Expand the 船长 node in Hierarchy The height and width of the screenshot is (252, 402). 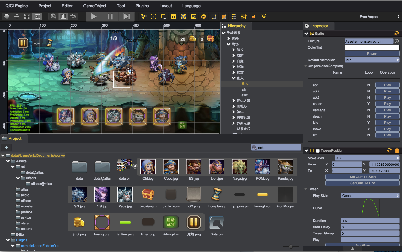233,50
